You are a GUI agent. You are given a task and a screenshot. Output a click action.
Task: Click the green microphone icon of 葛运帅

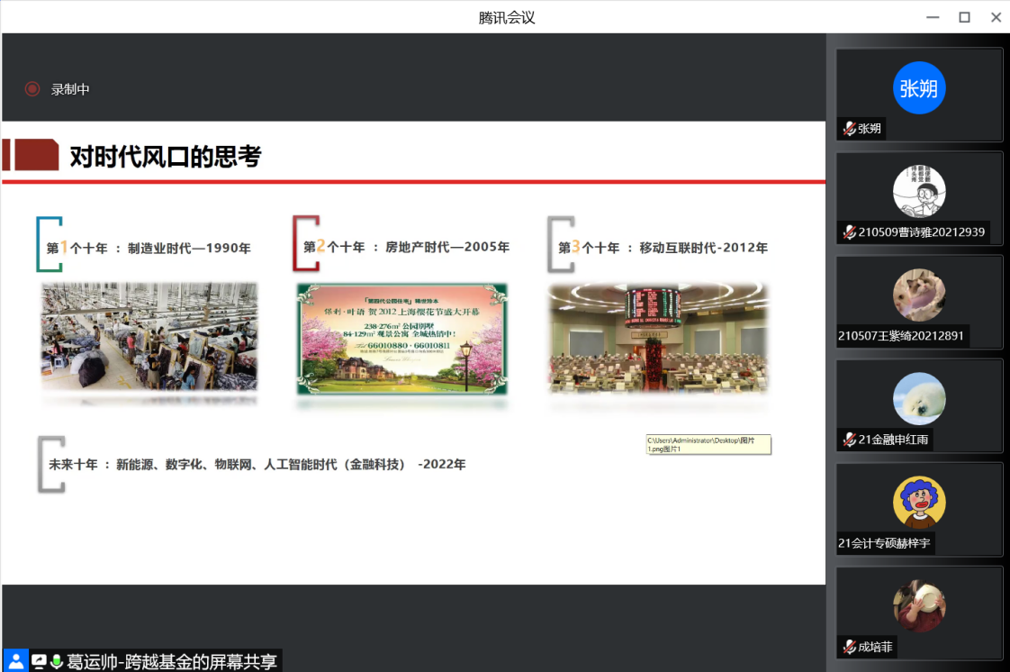pos(57,661)
